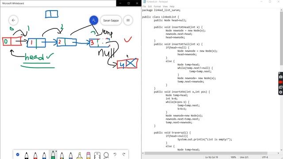Click the scroll-right arrow in Notepad
This screenshot has height=159, width=283.
click(x=278, y=153)
